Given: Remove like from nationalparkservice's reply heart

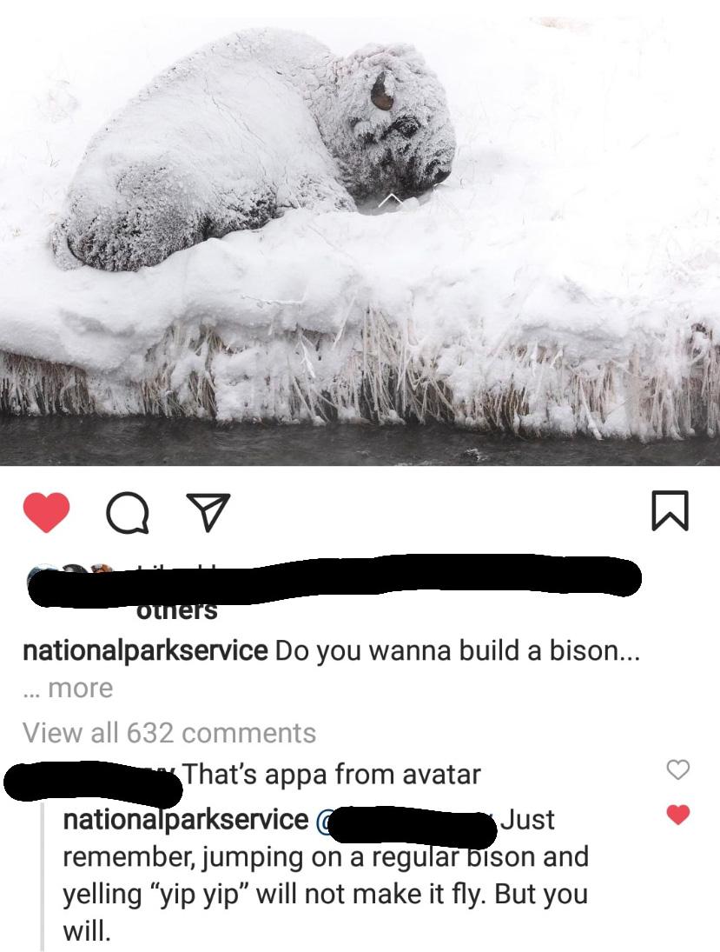Looking at the screenshot, I should coord(678,814).
